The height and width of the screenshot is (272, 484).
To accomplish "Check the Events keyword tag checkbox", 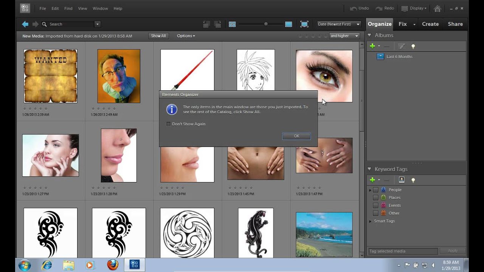I will (375, 205).
